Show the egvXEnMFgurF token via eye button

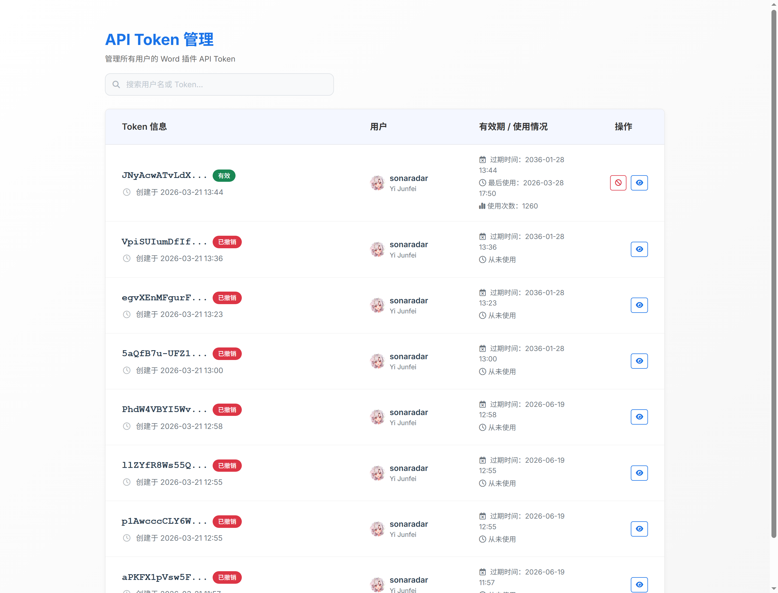639,305
